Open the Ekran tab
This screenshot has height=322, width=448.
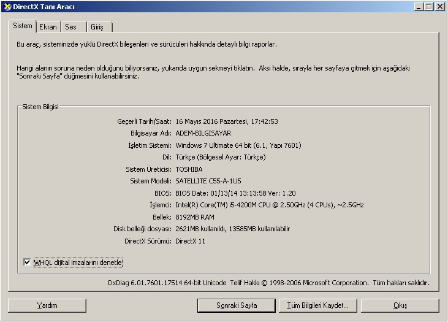(x=48, y=27)
